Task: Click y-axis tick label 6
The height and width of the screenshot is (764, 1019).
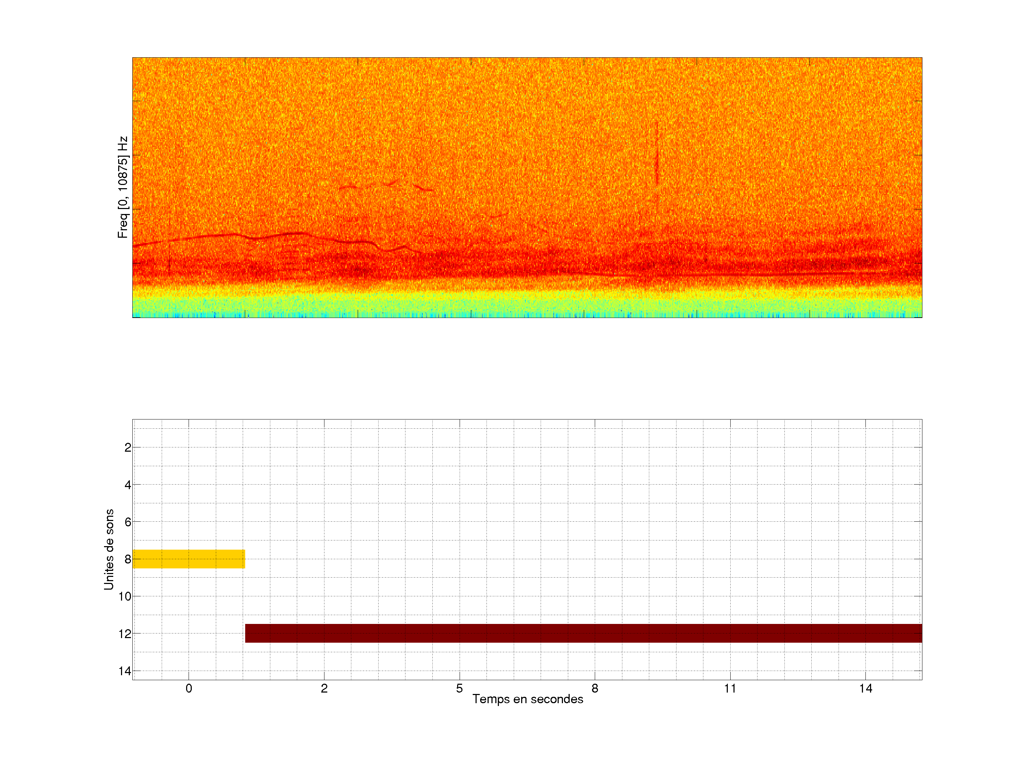Action: pyautogui.click(x=128, y=522)
